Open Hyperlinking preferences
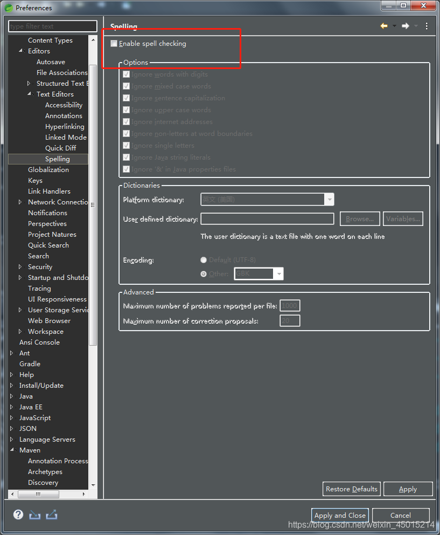 pyautogui.click(x=65, y=127)
